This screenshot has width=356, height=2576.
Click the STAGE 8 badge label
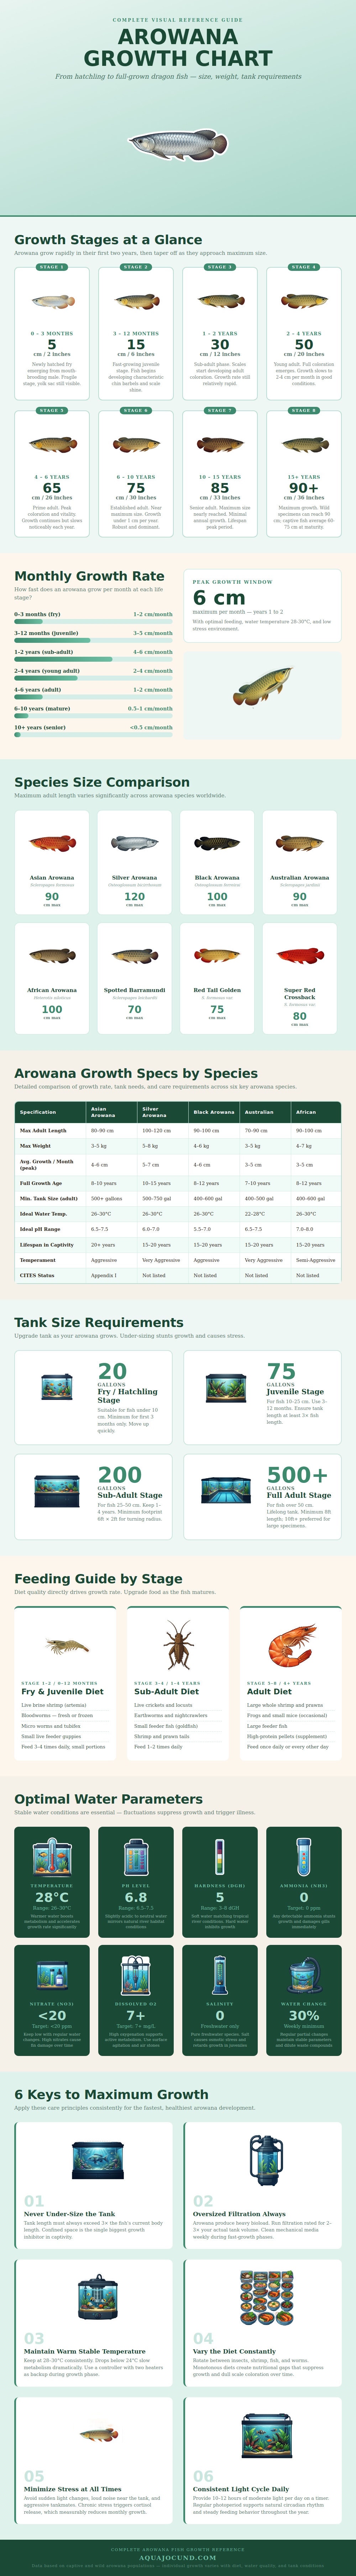coord(304,411)
